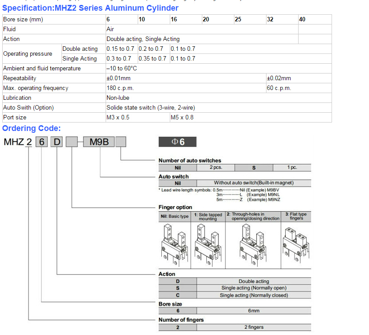The image size is (369, 335).
Task: Click the Through-holes gripper illustration
Action: click(x=253, y=245)
